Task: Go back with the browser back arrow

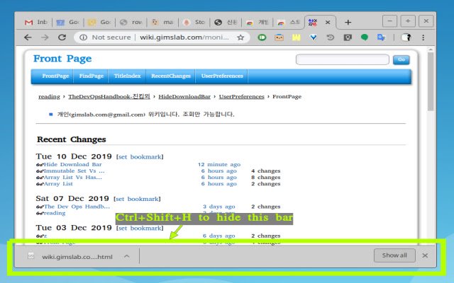Action: (x=28, y=37)
